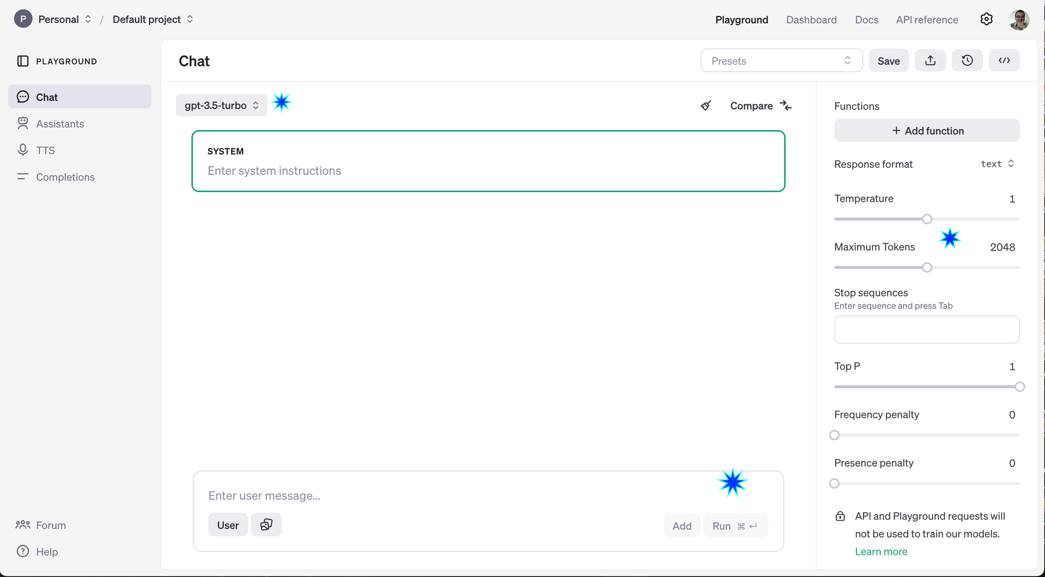Screen dimensions: 1045x577
Task: Click the view code icon
Action: click(1004, 61)
